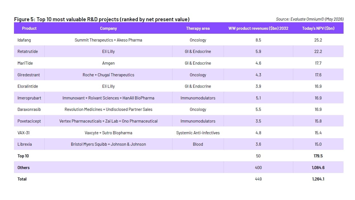The image size is (355, 200).
Task: Click the MariTide product name
Action: (25, 63)
